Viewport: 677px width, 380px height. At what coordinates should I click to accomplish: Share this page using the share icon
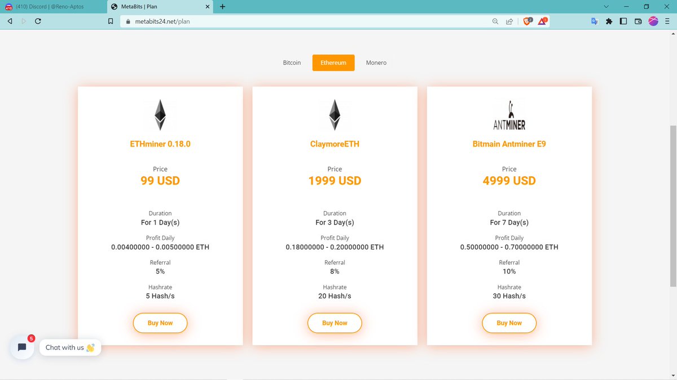tap(509, 21)
